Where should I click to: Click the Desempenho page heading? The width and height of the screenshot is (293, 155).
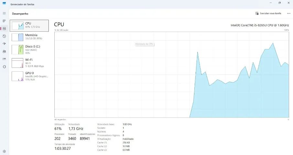20,14
